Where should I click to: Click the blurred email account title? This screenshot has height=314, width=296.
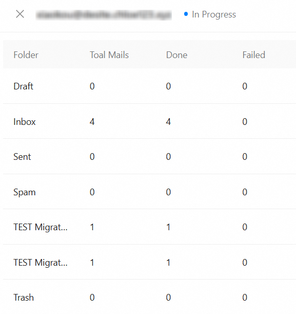(104, 15)
